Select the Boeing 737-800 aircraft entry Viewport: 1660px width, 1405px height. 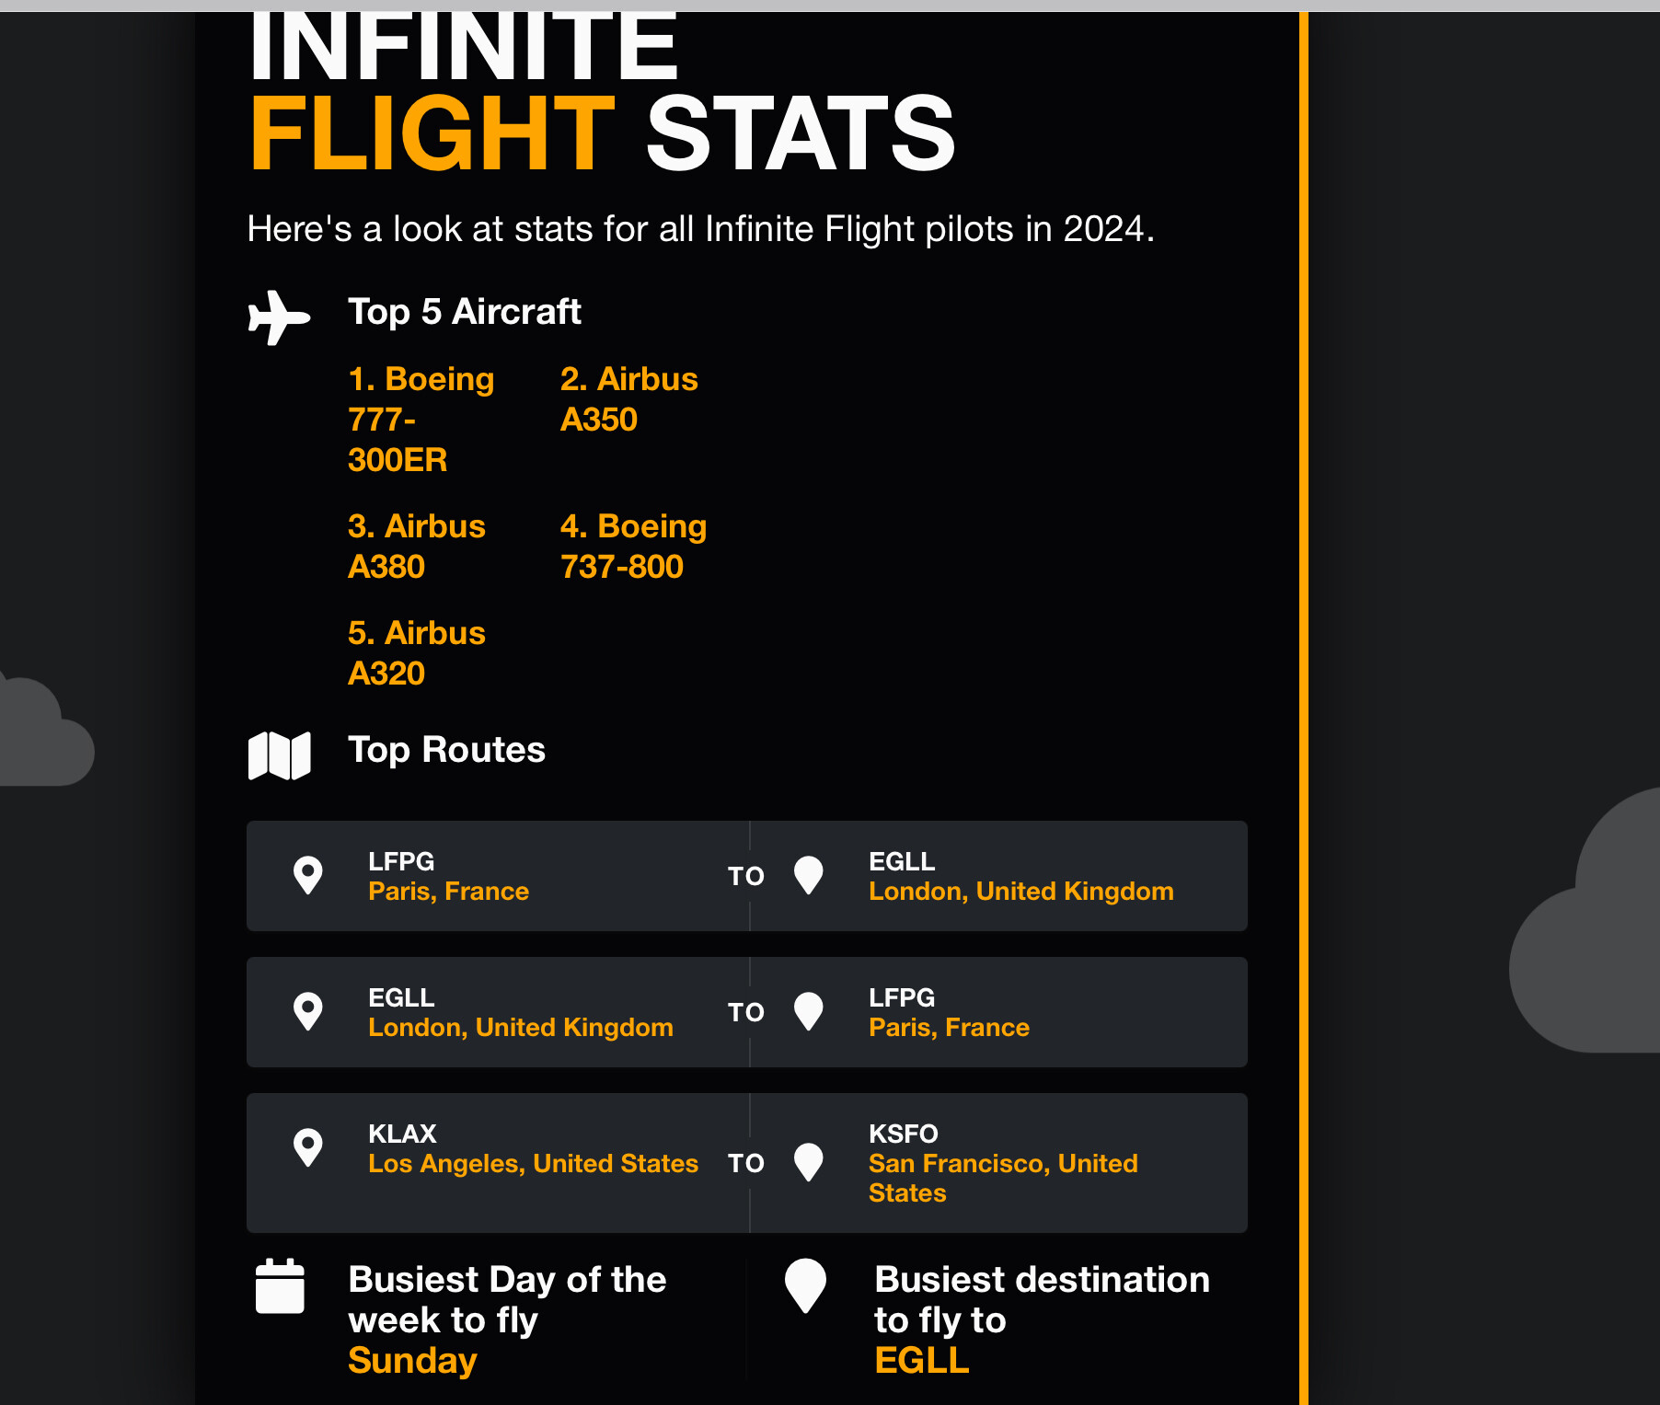click(x=633, y=547)
